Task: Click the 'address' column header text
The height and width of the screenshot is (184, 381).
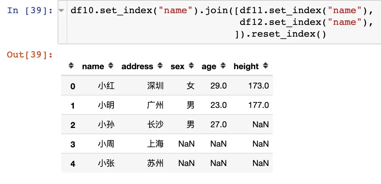Action: [137, 66]
